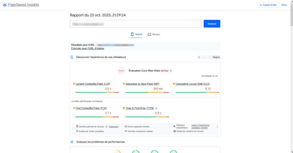Click the calendar icon for Dernière période
The width and height of the screenshot is (293, 153).
pyautogui.click(x=77, y=126)
